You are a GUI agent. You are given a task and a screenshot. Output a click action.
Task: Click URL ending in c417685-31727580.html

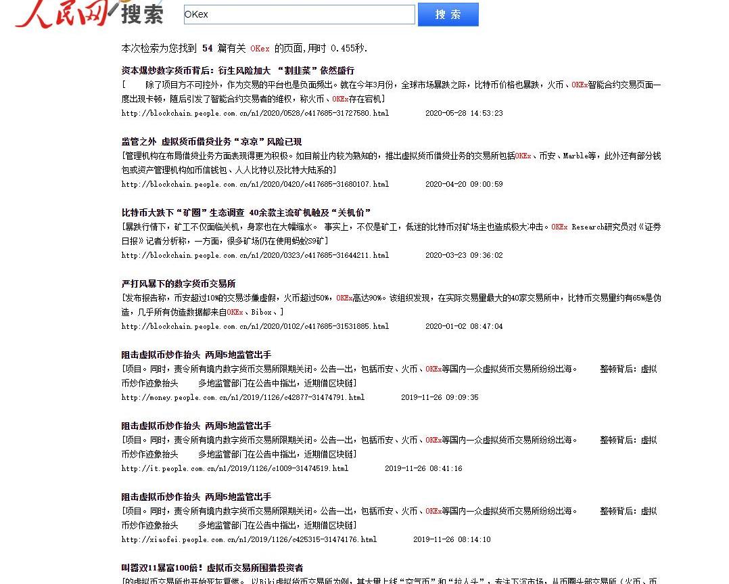click(x=255, y=114)
